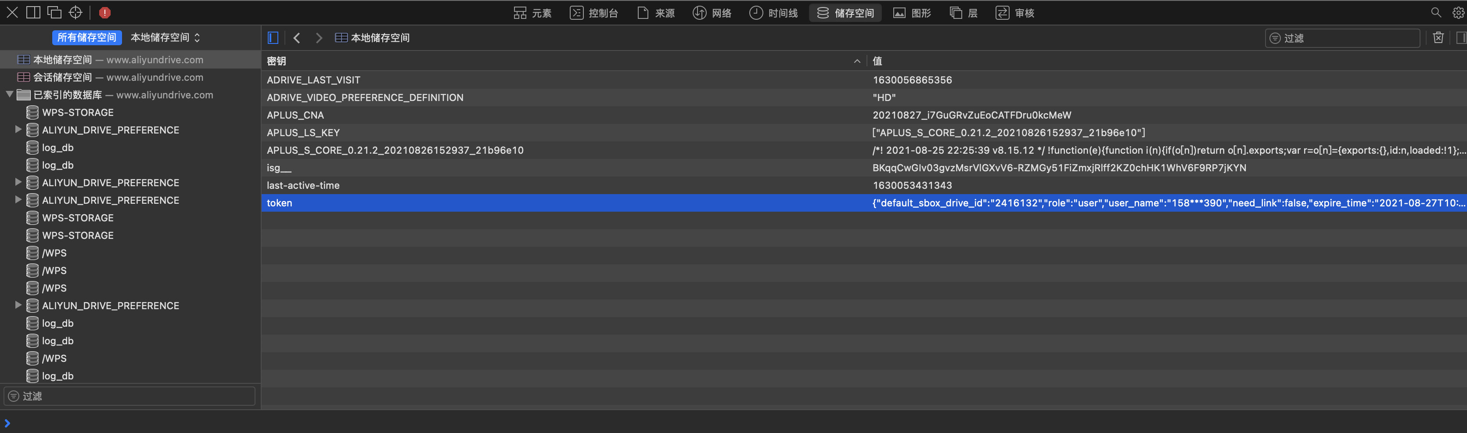Click folder icon of 已索引的数据库
1467x433 pixels.
tap(23, 94)
